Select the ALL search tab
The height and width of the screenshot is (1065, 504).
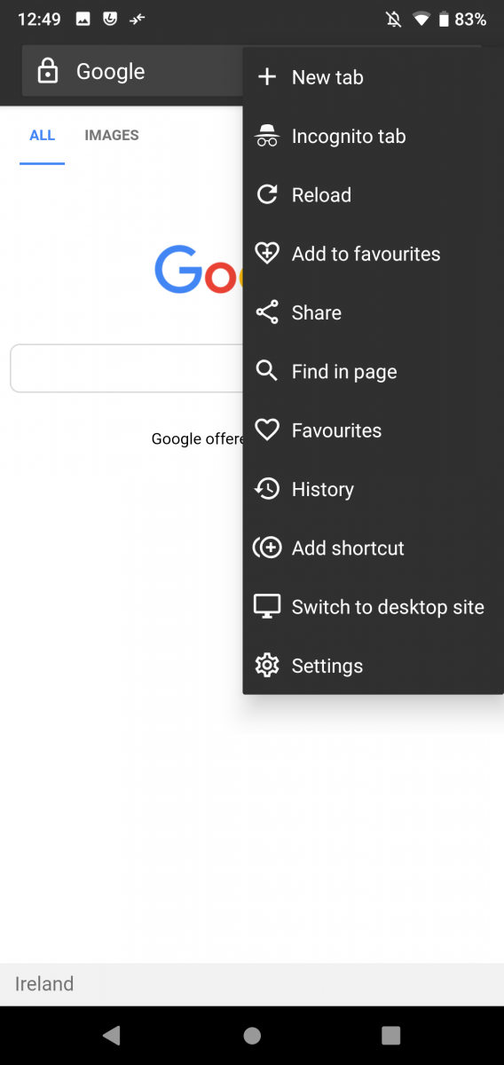[x=42, y=136]
